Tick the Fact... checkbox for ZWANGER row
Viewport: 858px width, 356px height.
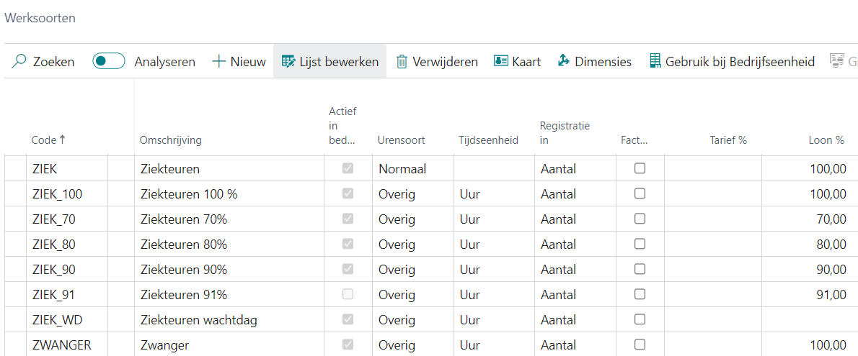[x=640, y=345]
